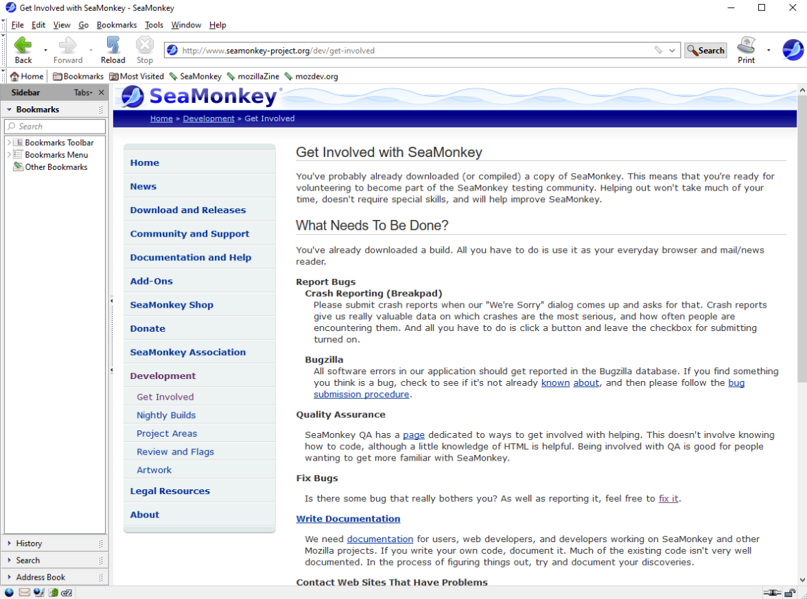Expand the History sidebar panel

tap(29, 543)
